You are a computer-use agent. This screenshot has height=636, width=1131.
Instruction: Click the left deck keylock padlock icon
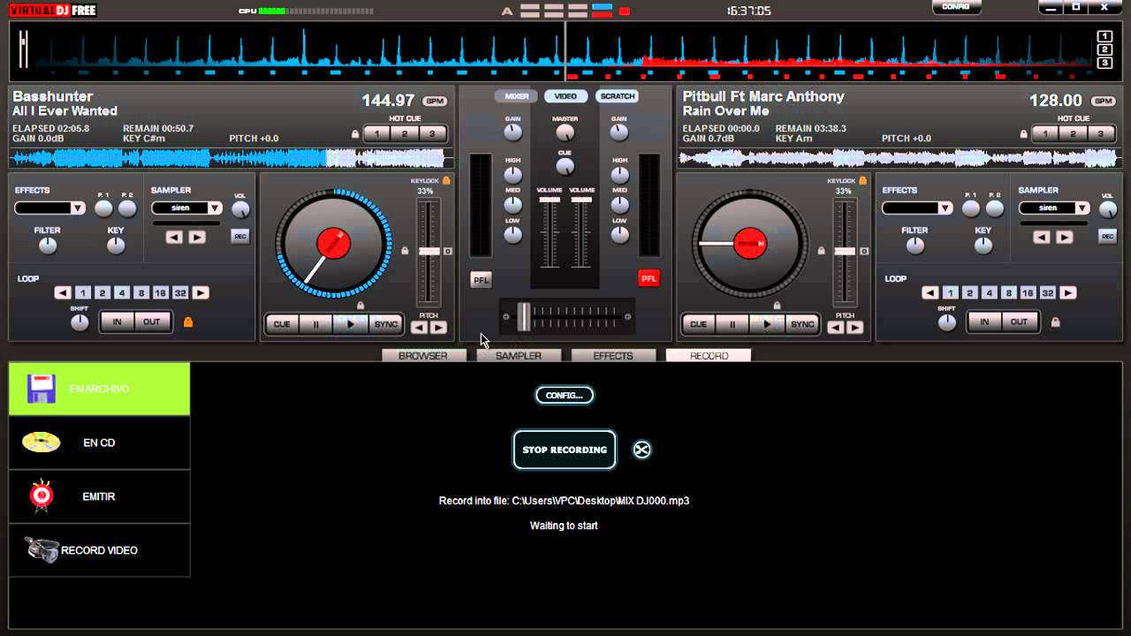coord(446,180)
